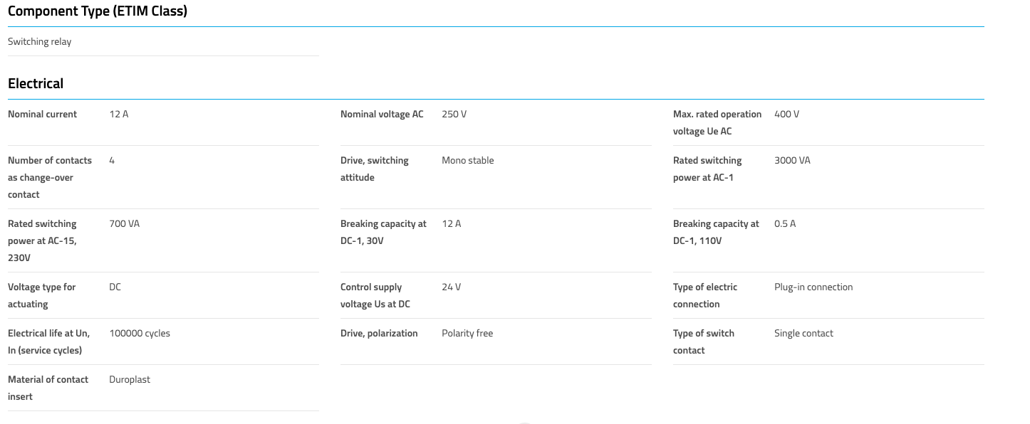Click the 'Nominal current' label
The height and width of the screenshot is (424, 1030).
tap(42, 114)
